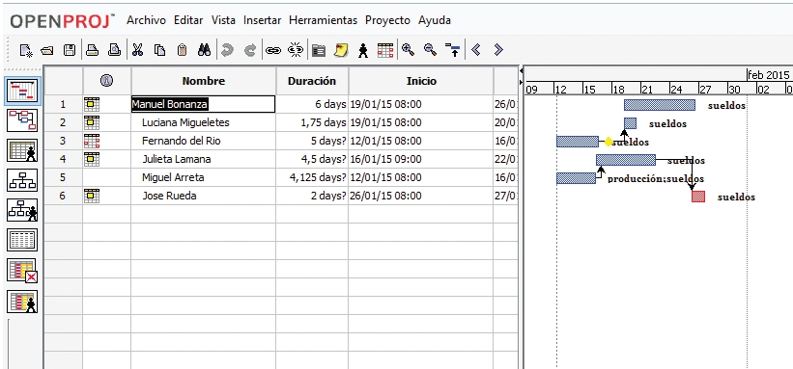Select the Gantt view sidebar icon
This screenshot has height=369, width=793.
pyautogui.click(x=22, y=91)
